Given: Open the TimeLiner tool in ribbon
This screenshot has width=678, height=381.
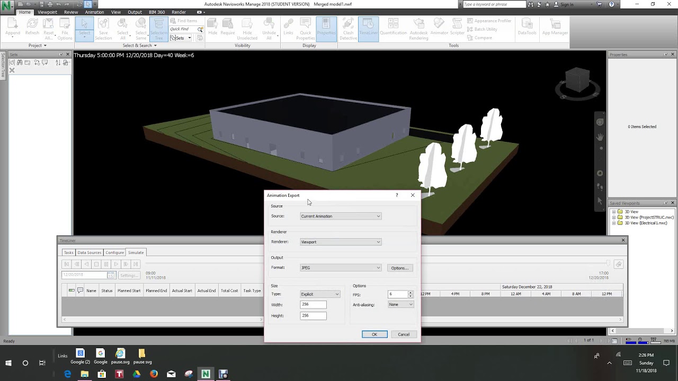Looking at the screenshot, I should pyautogui.click(x=368, y=29).
